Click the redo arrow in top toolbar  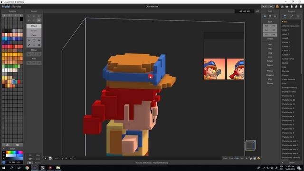(x=271, y=7)
